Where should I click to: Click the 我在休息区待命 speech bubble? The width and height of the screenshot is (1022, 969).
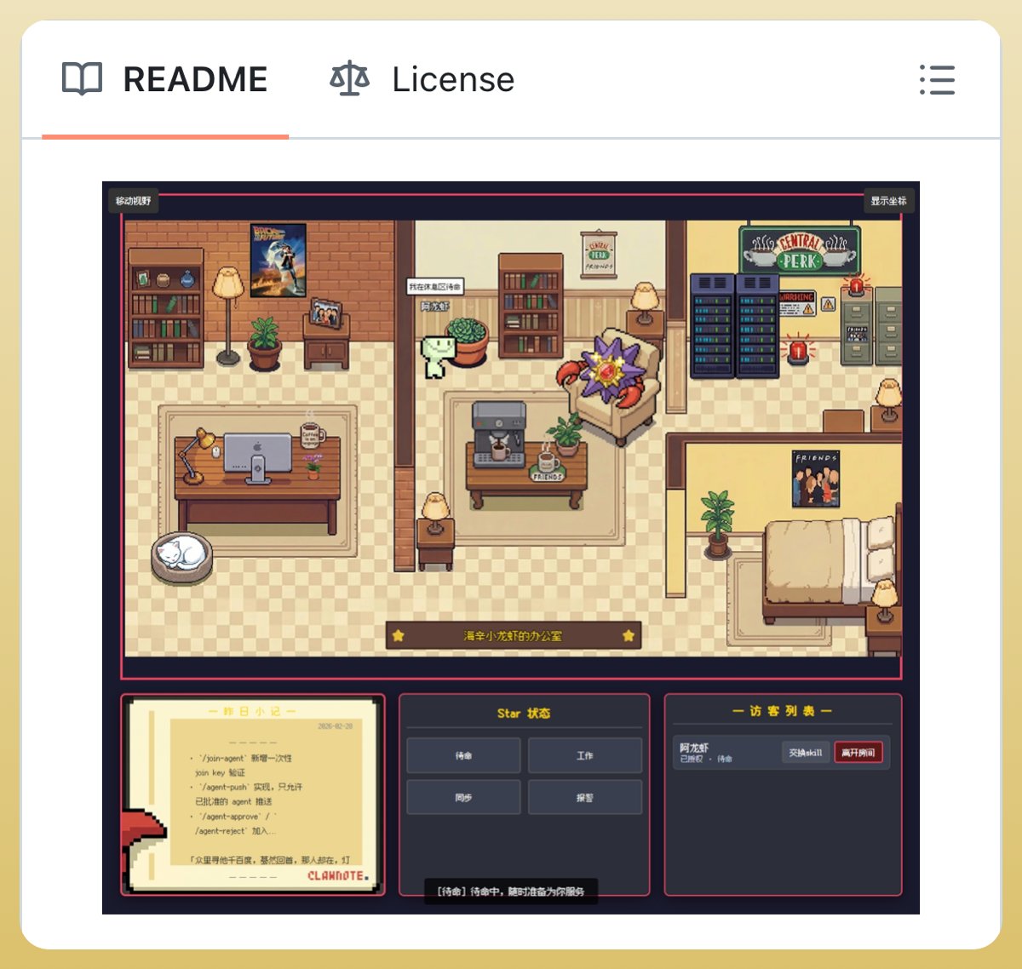click(435, 287)
